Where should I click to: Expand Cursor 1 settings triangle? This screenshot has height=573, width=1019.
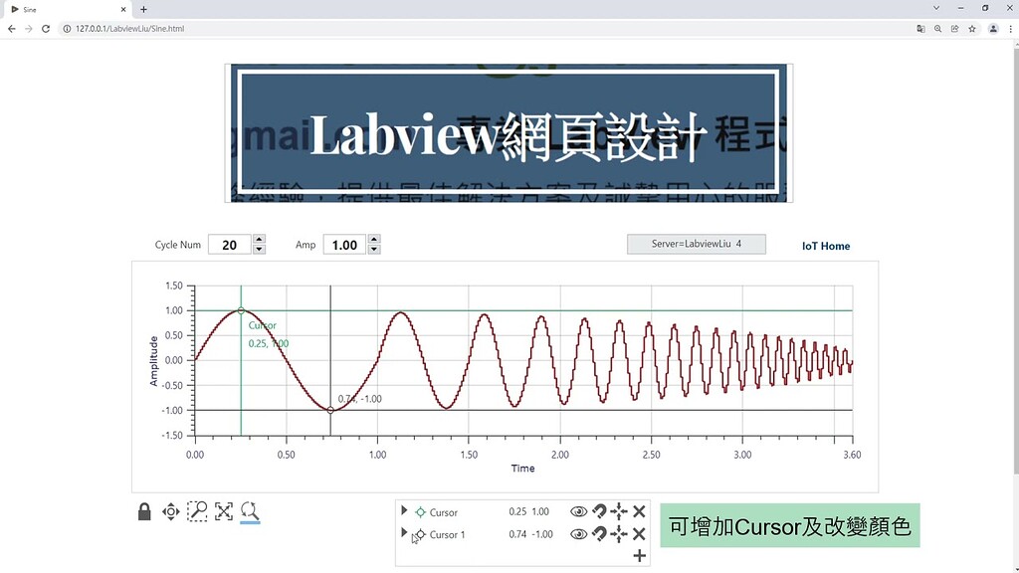click(404, 534)
